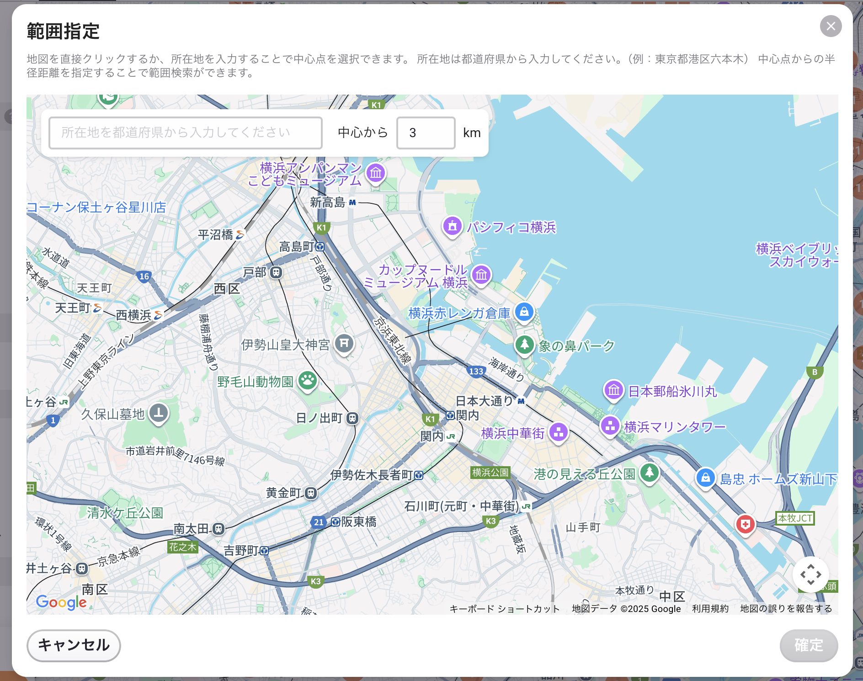Click the 戸部 station icon

(x=276, y=272)
